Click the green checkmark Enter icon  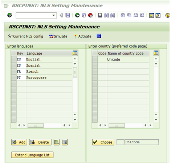click(x=9, y=15)
